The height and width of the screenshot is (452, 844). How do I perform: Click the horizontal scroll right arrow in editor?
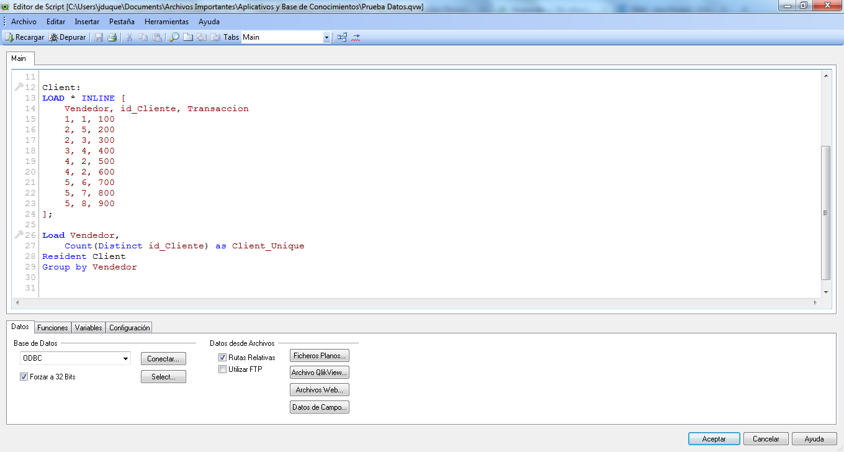[815, 303]
